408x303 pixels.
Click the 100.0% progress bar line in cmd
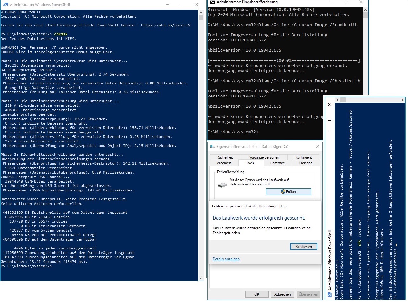click(x=284, y=60)
